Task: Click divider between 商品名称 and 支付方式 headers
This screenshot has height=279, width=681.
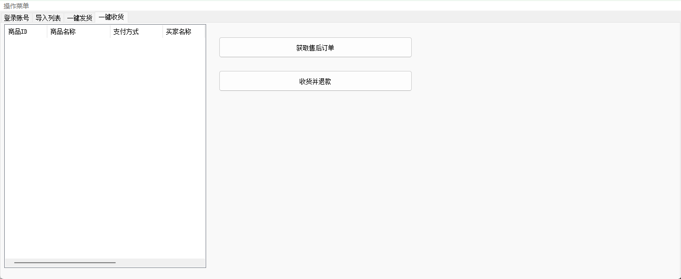Action: 110,32
